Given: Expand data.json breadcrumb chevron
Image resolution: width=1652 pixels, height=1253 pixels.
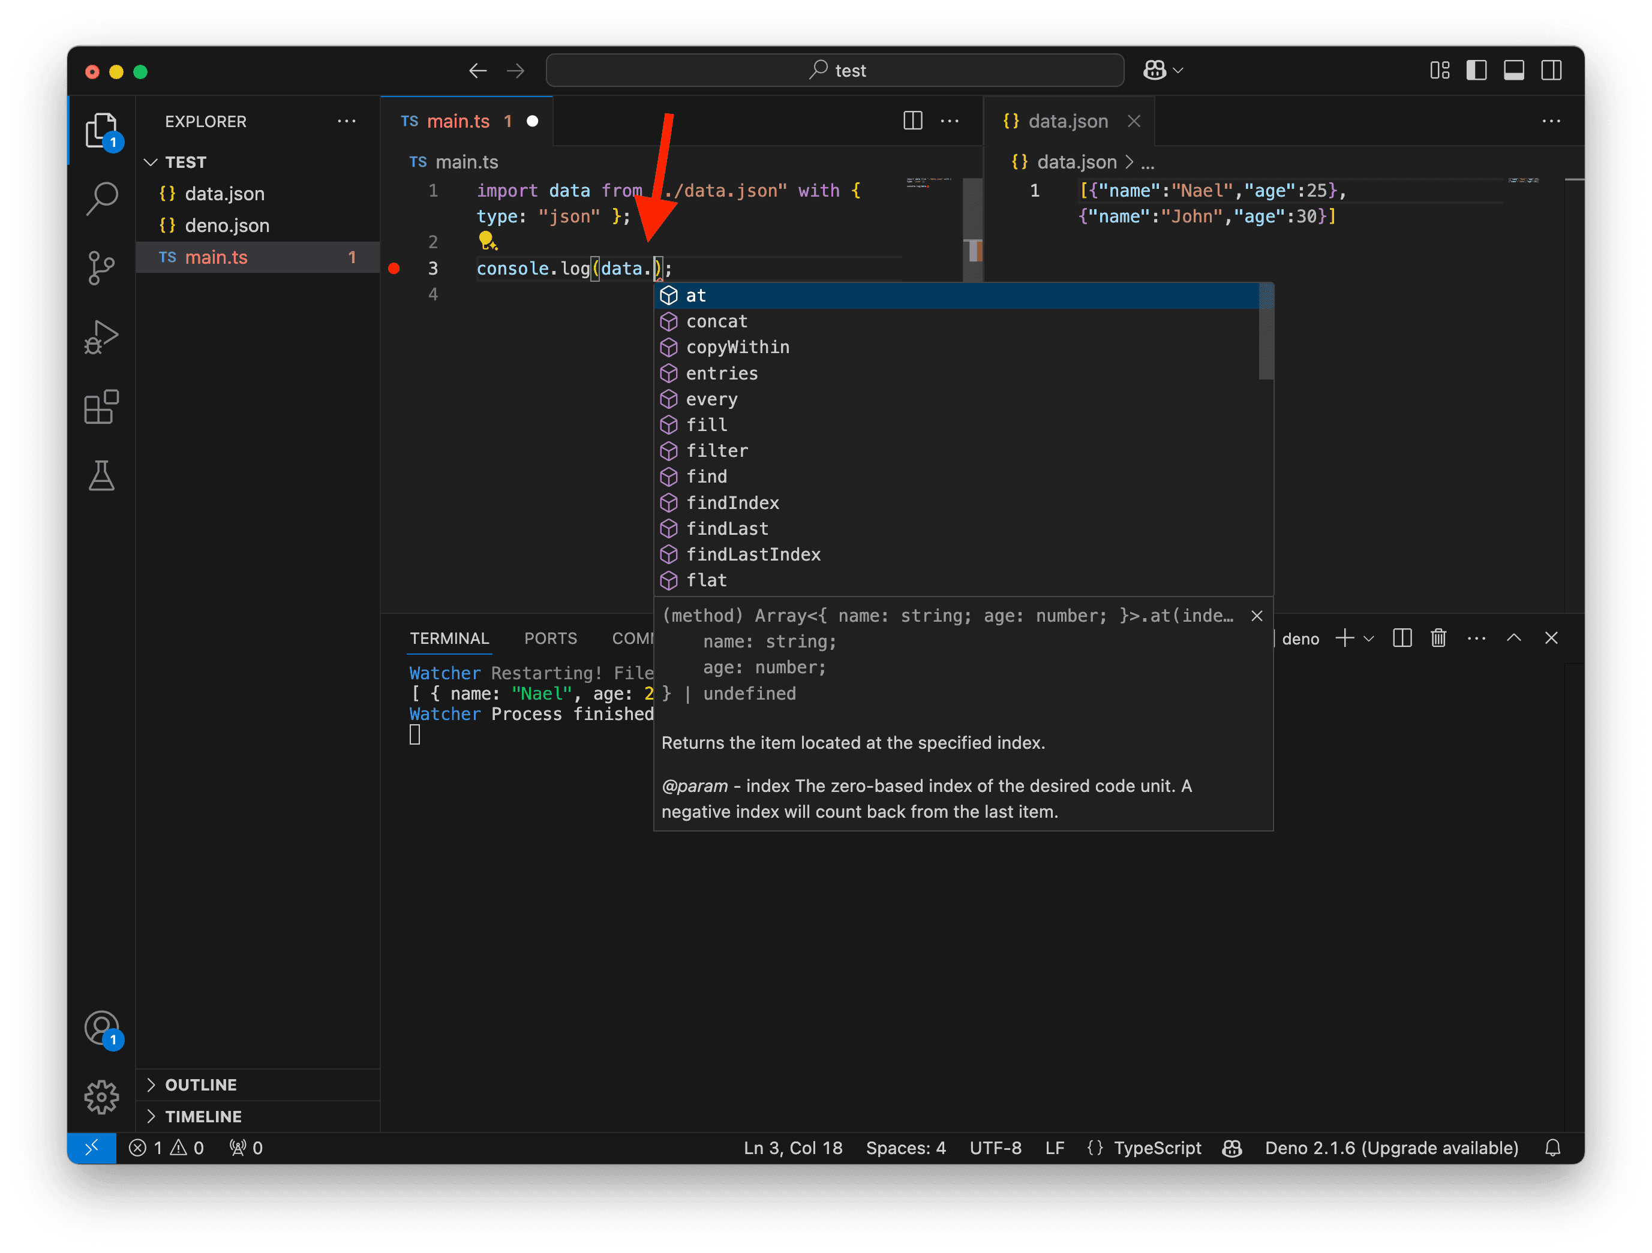Looking at the screenshot, I should (1129, 162).
